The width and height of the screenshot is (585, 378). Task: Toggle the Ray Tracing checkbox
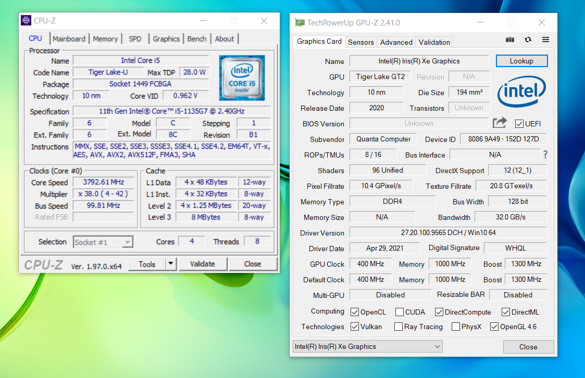tap(399, 327)
